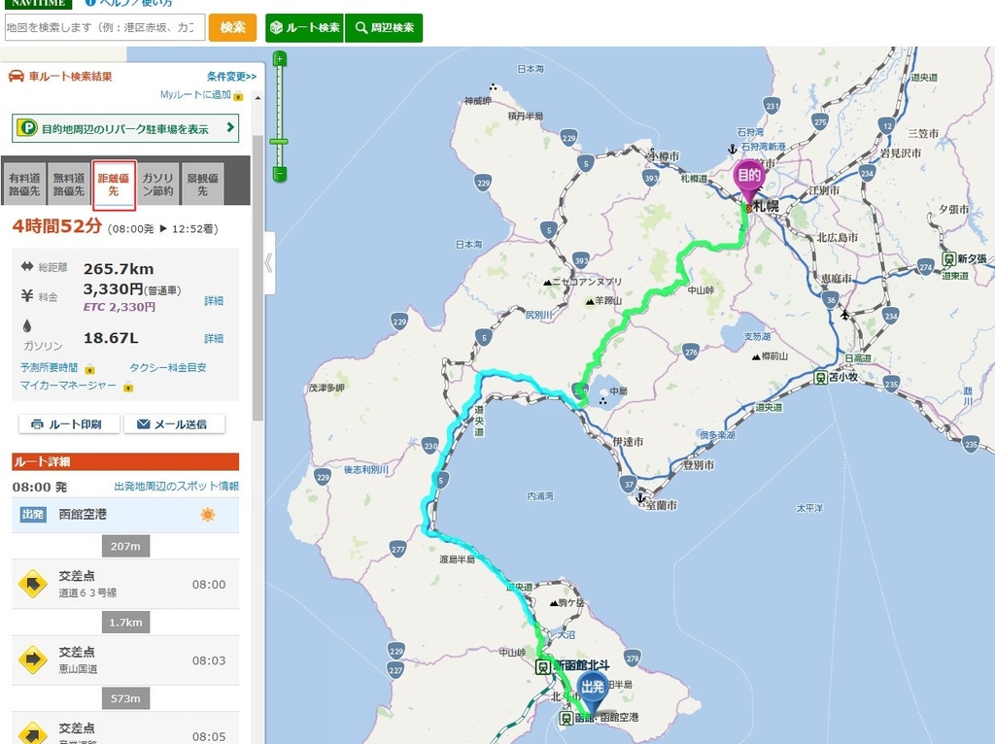Switch to the 景観優先 tab
Image resolution: width=995 pixels, height=744 pixels.
click(x=202, y=185)
